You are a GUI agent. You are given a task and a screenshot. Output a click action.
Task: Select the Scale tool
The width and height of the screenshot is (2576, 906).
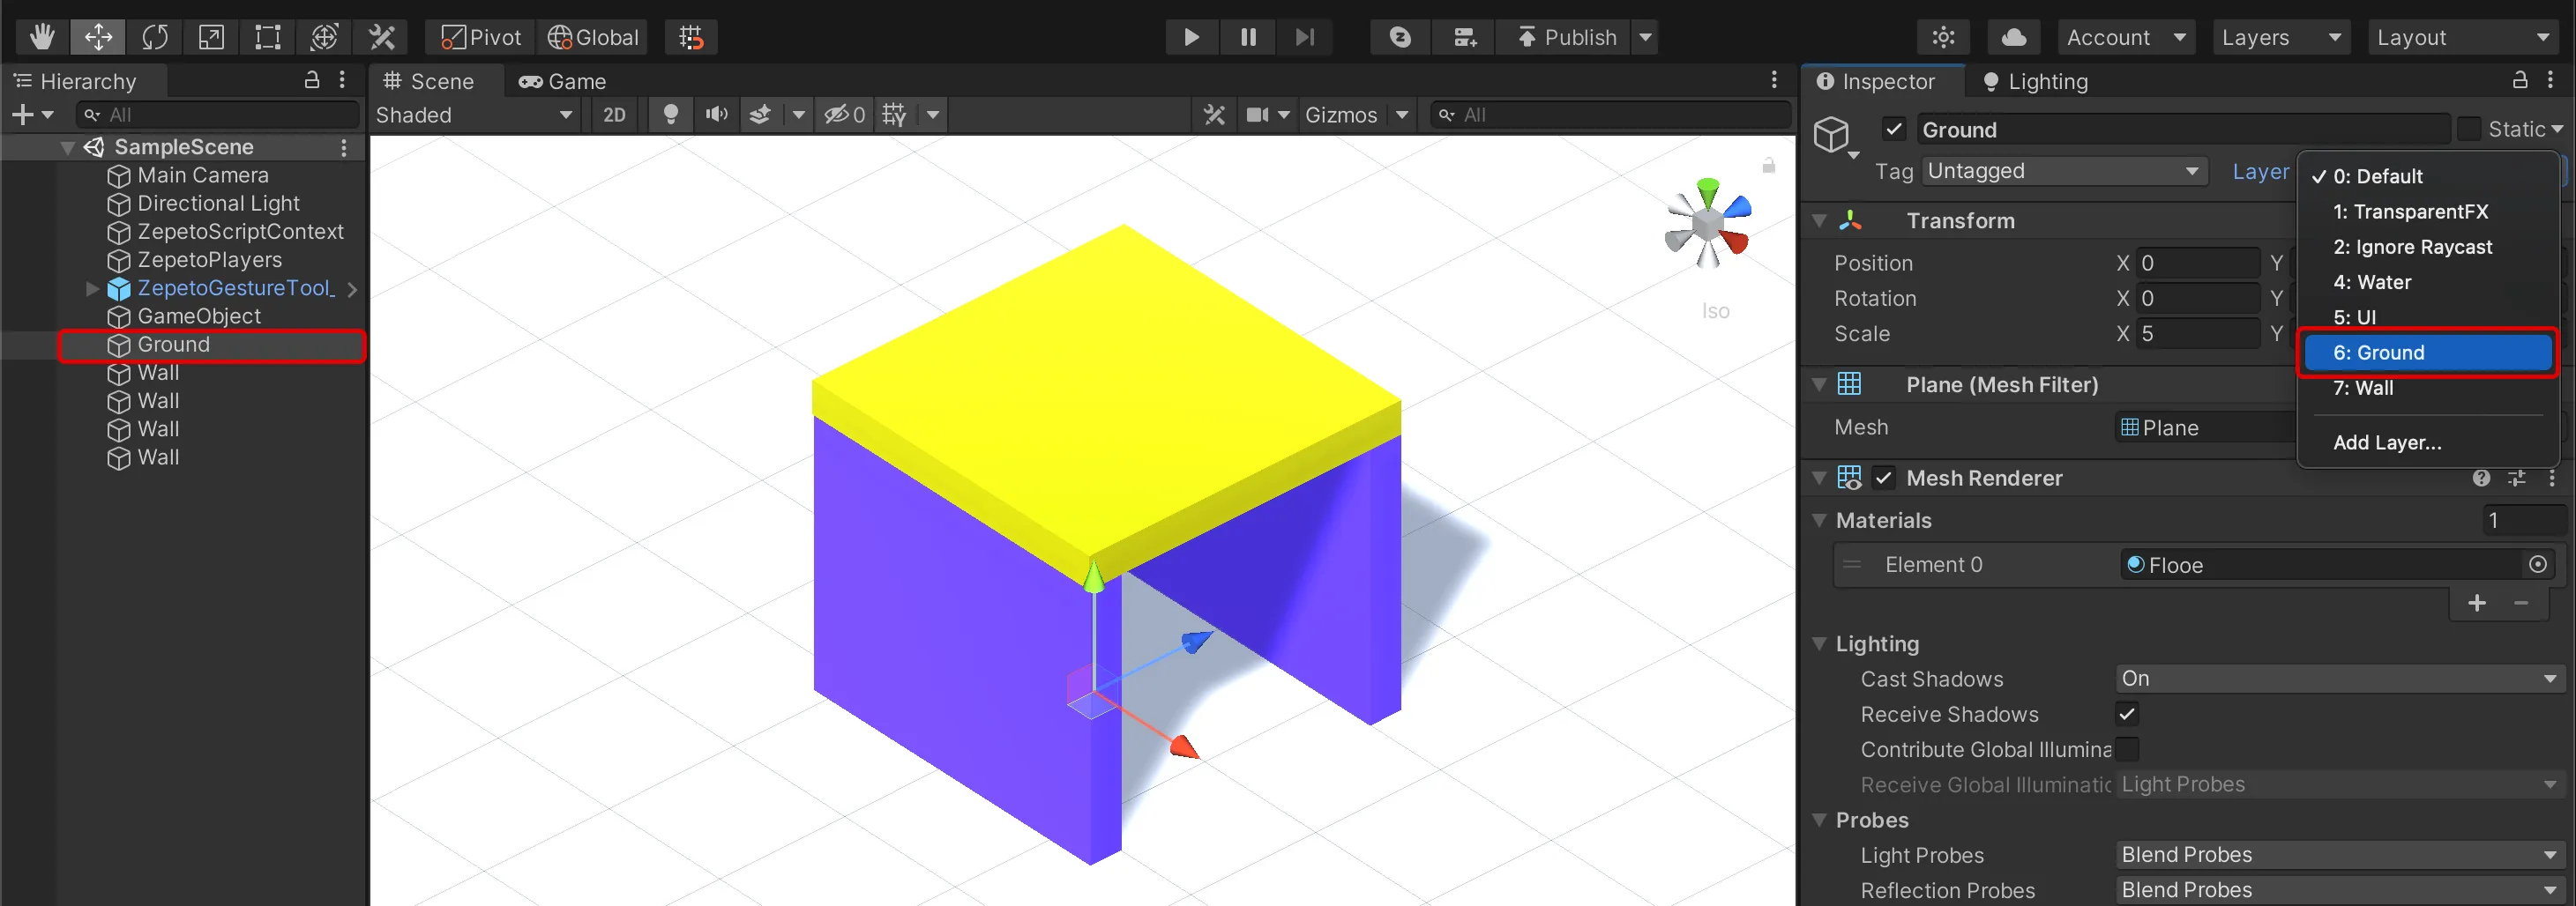coord(211,37)
